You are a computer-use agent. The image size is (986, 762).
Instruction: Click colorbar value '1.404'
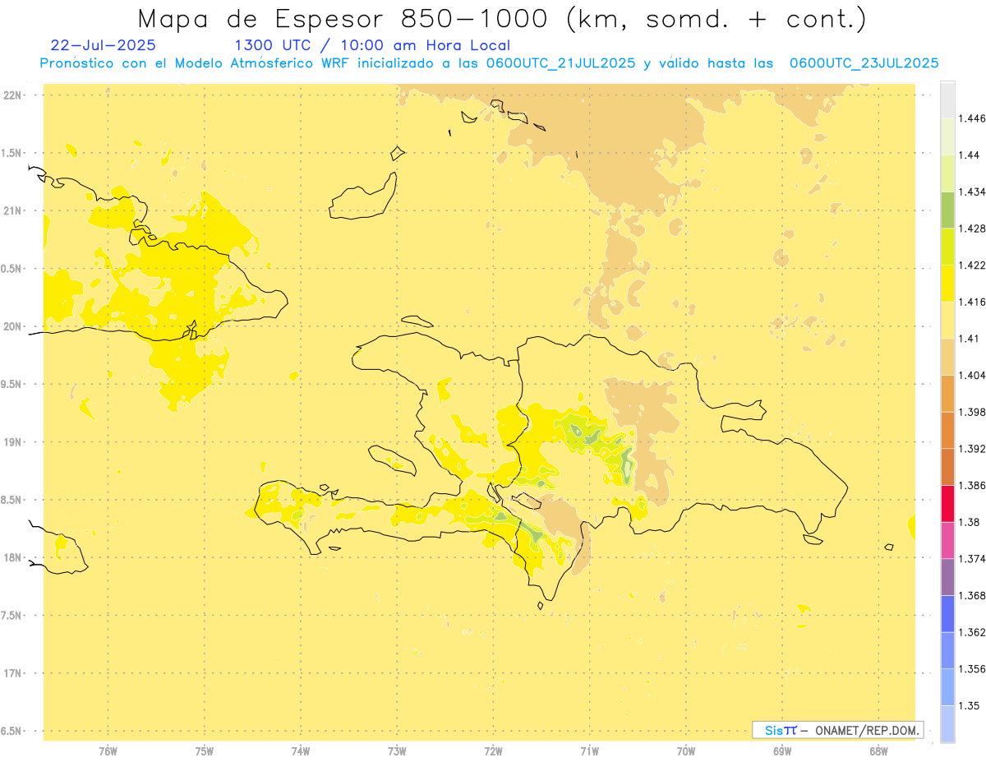[973, 375]
